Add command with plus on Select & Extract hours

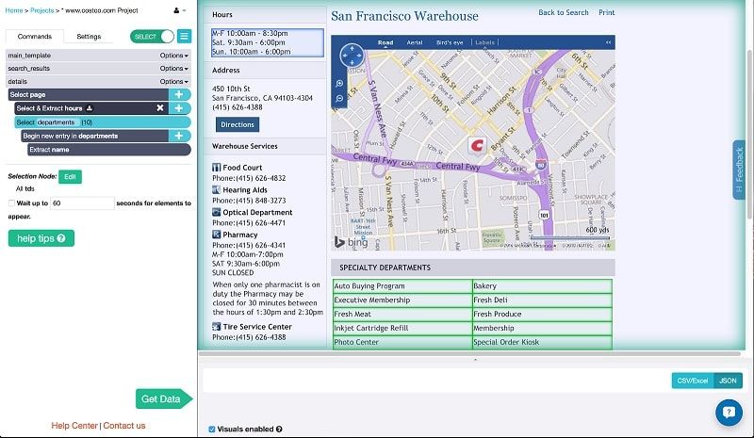point(179,108)
